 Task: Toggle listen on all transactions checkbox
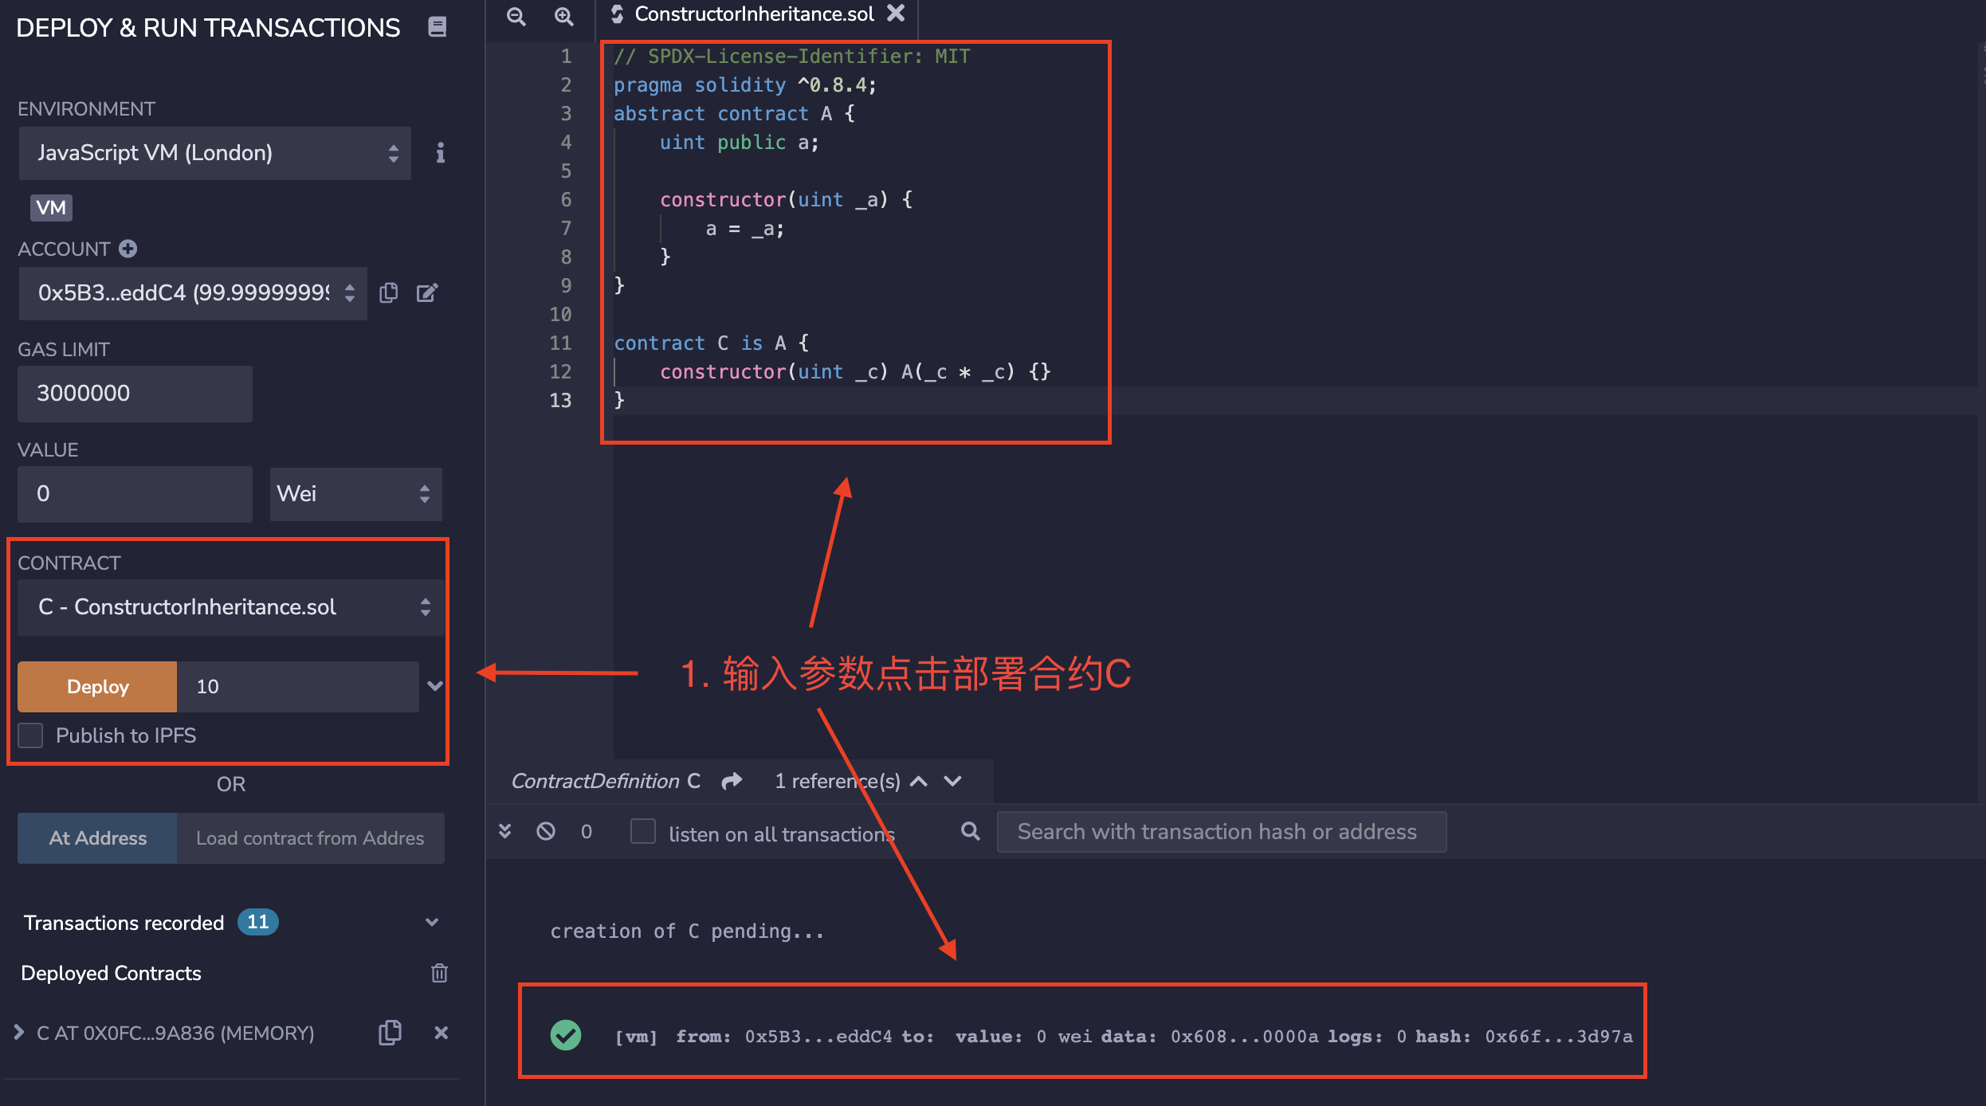[x=642, y=832]
